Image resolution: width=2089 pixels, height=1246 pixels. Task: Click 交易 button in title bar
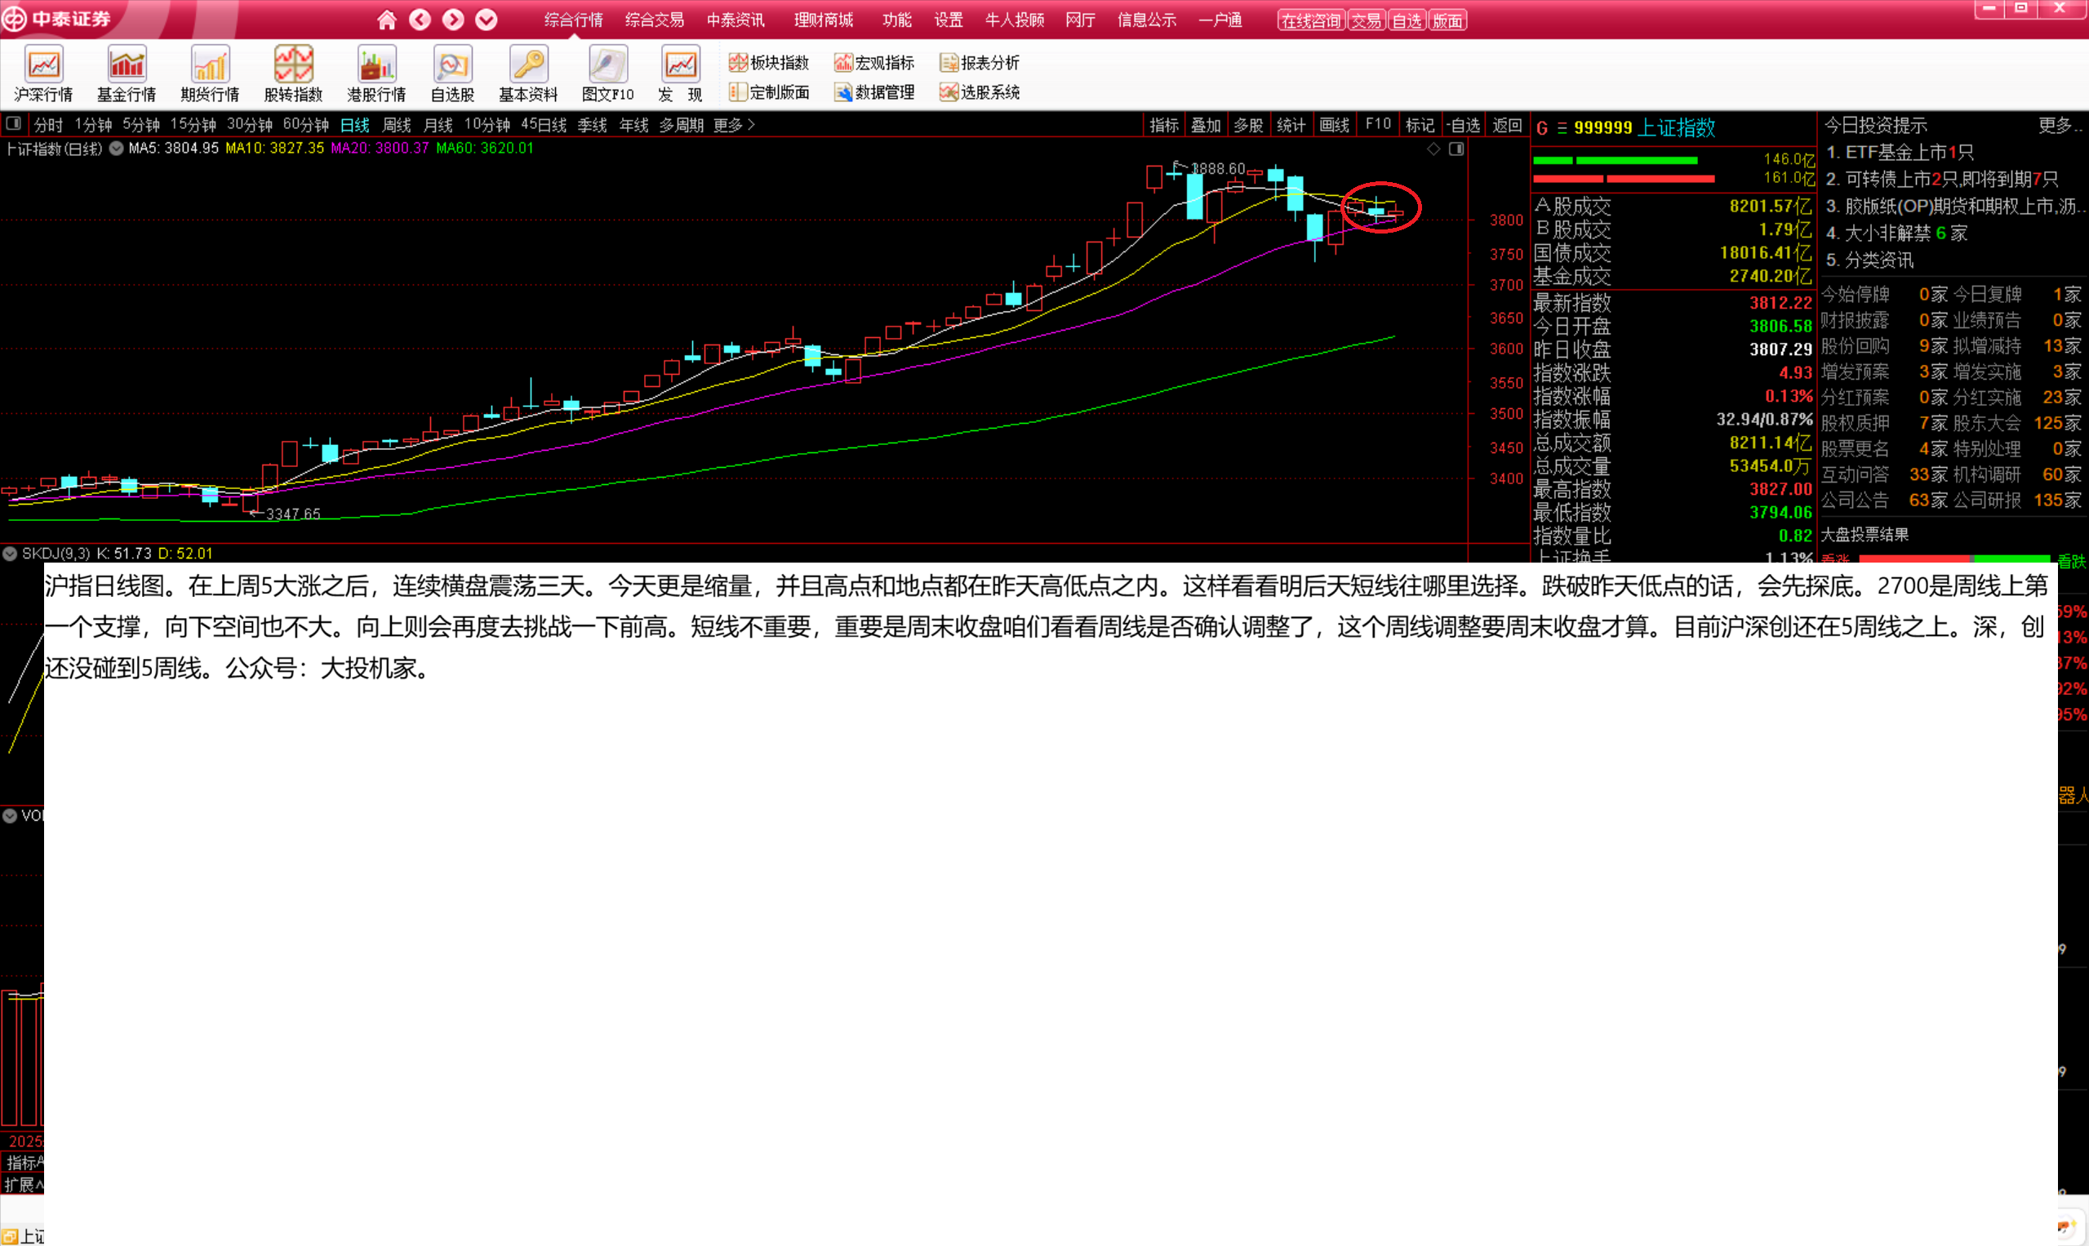[1367, 21]
